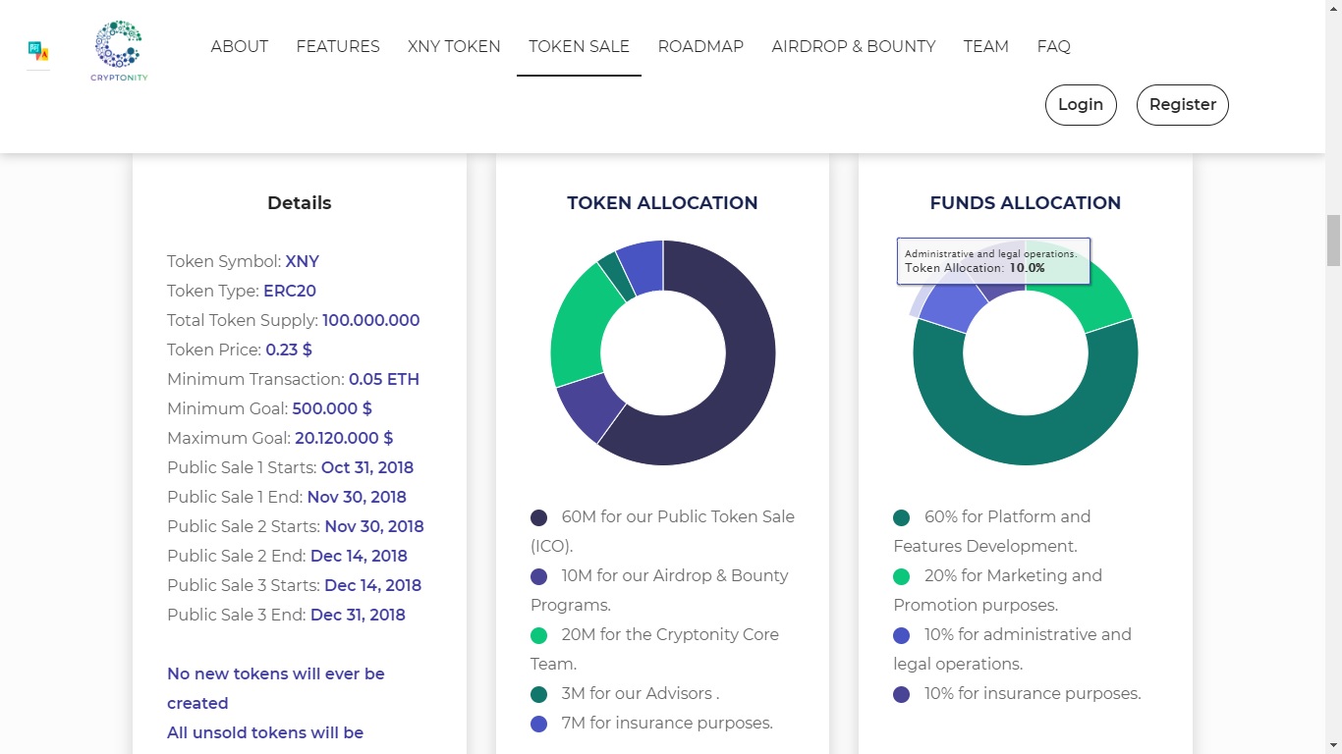The width and height of the screenshot is (1342, 754).
Task: Click the 10% insurance purposes legend dot
Action: 901,694
